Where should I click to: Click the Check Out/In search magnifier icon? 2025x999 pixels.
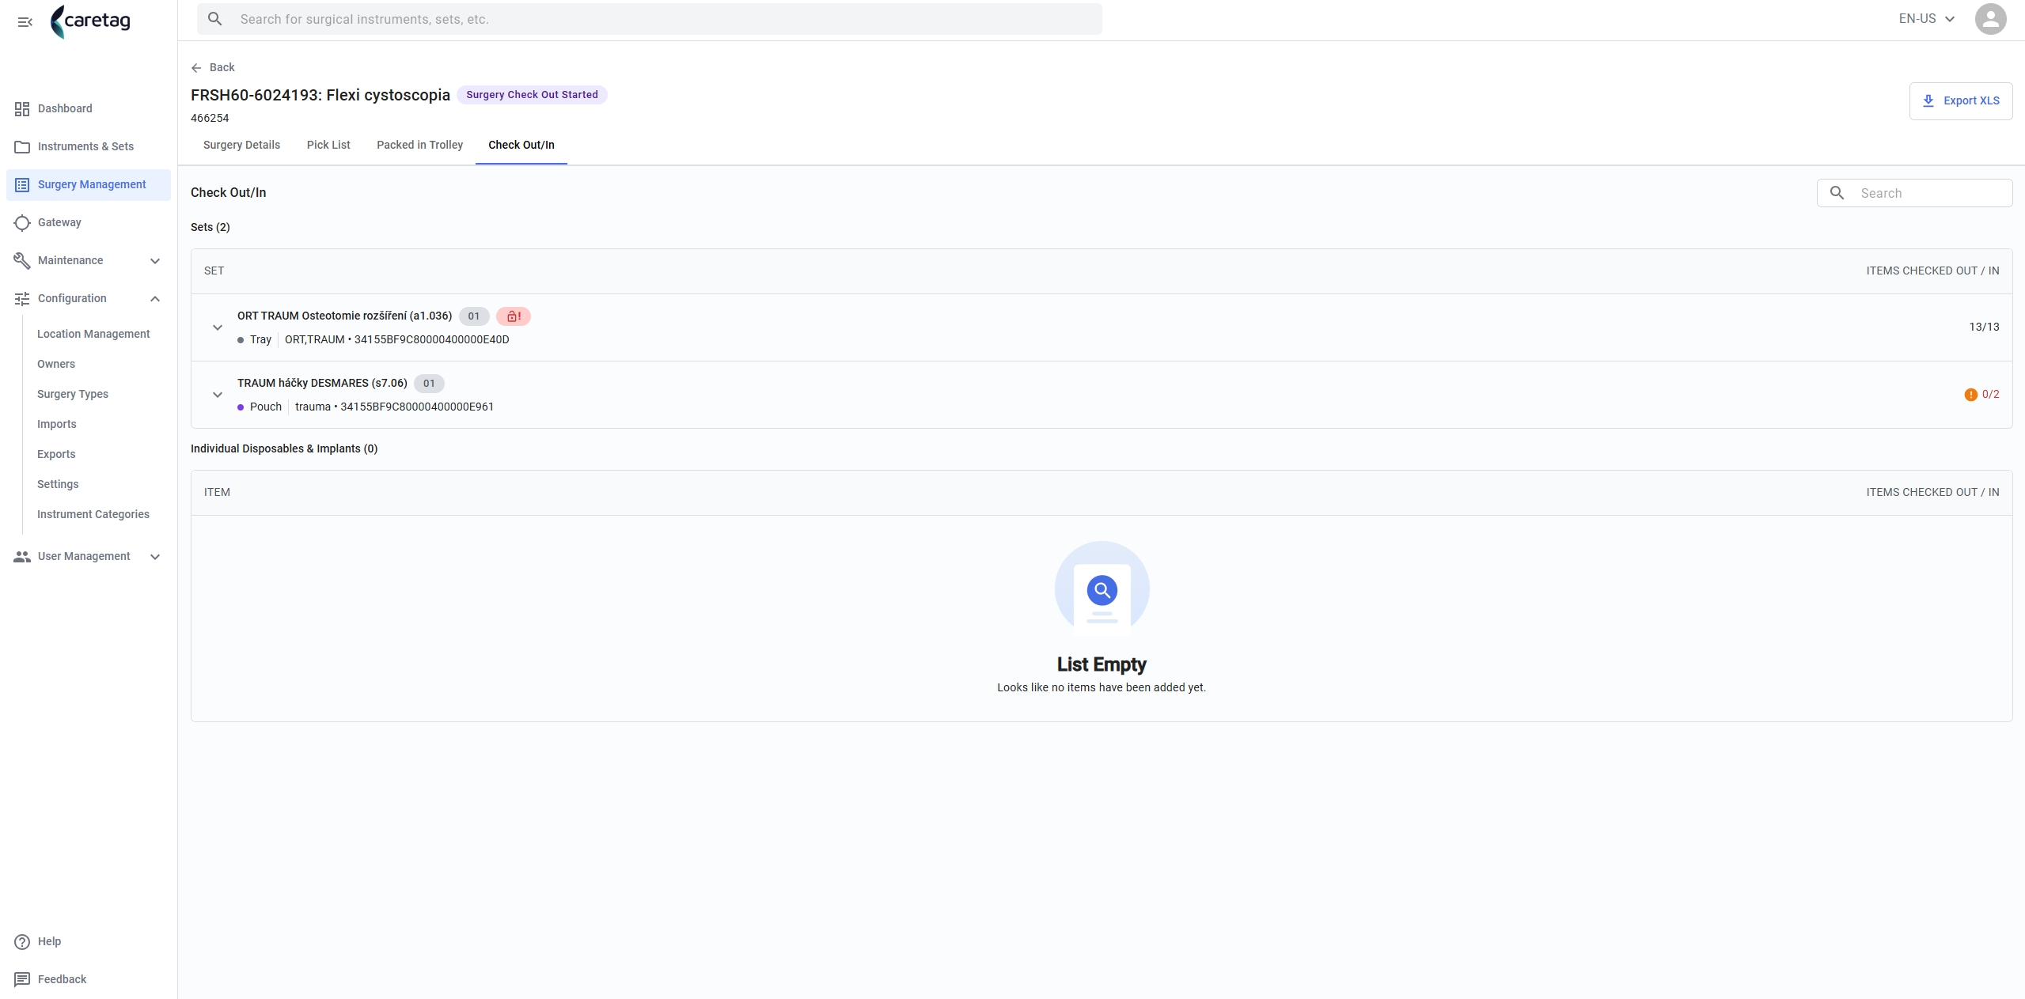coord(1837,193)
